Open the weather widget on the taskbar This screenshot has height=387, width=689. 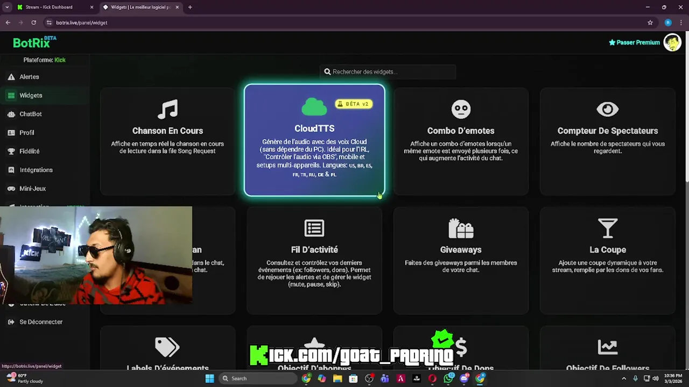click(24, 378)
